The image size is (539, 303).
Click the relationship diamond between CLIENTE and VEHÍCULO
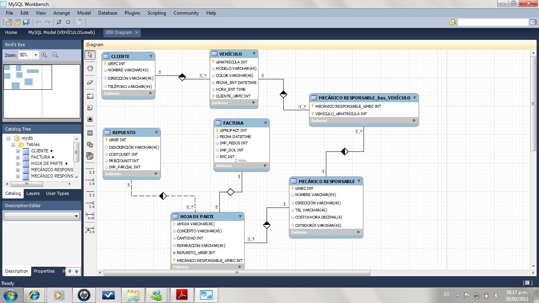(182, 77)
